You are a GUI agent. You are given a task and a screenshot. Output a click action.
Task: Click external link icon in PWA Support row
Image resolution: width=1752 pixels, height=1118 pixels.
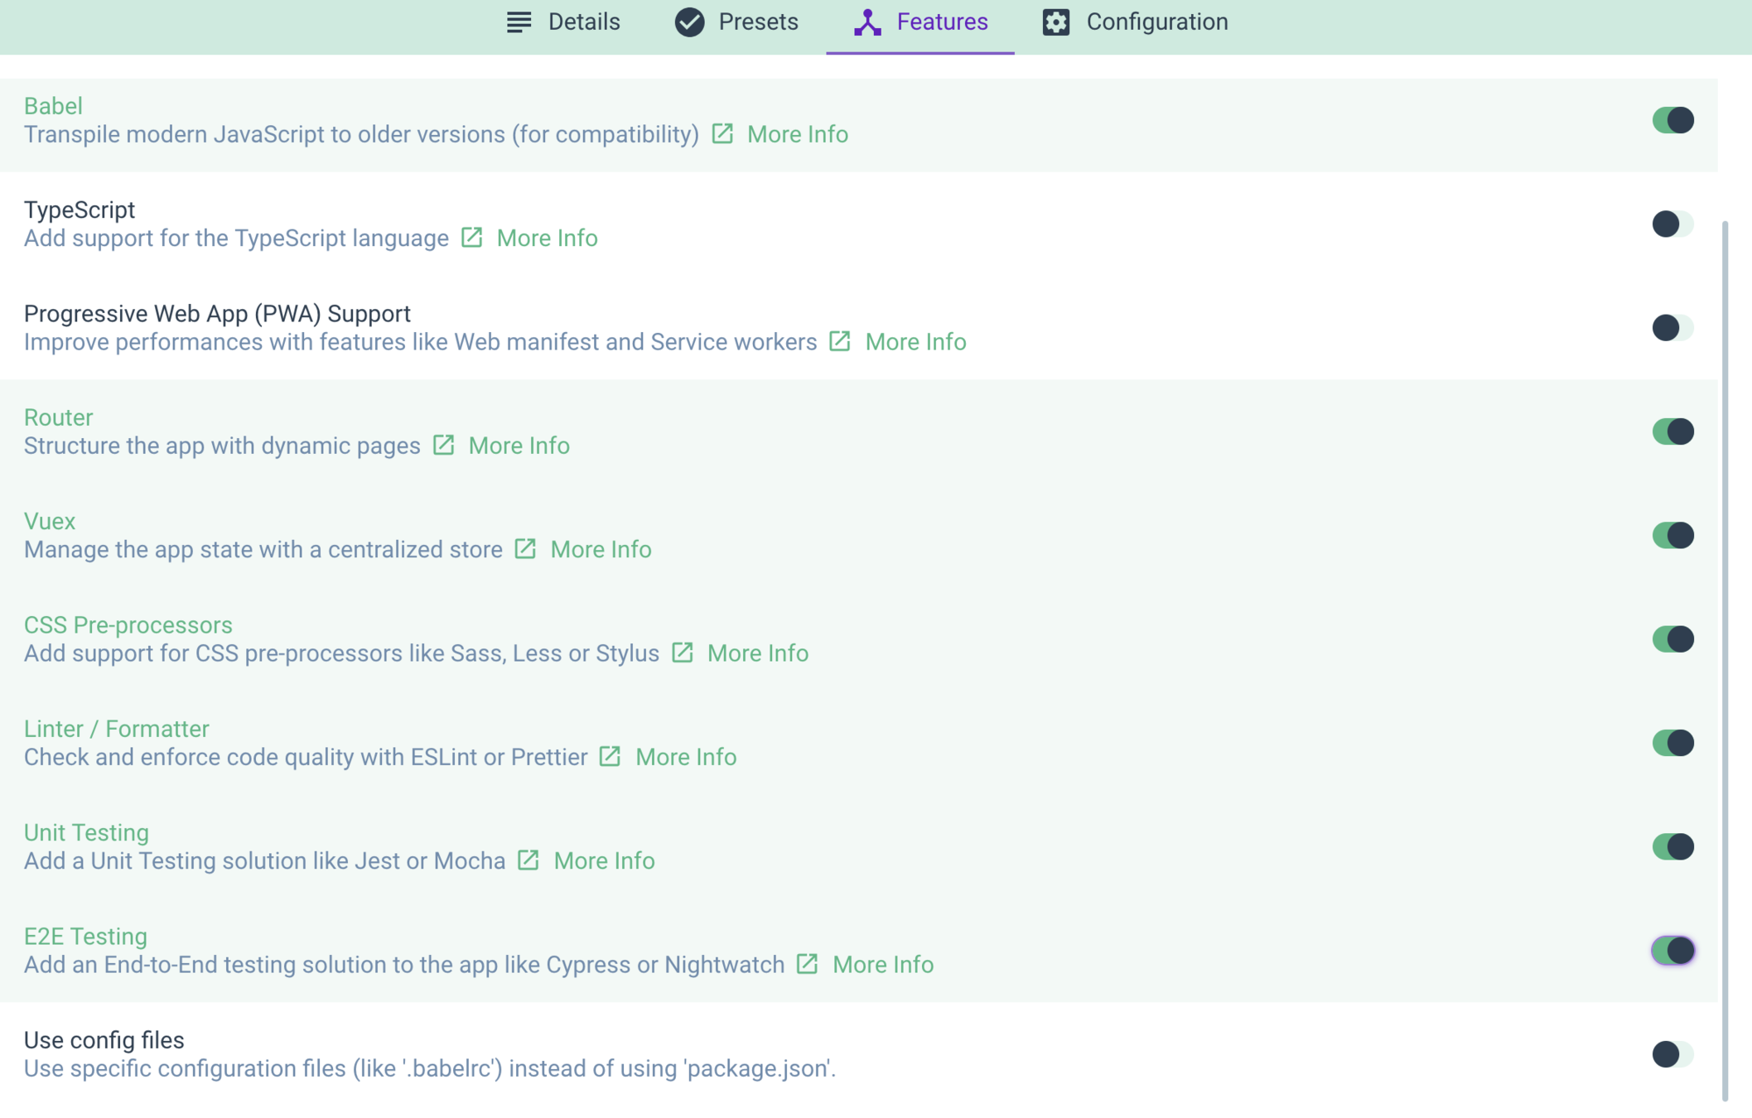pyautogui.click(x=839, y=341)
